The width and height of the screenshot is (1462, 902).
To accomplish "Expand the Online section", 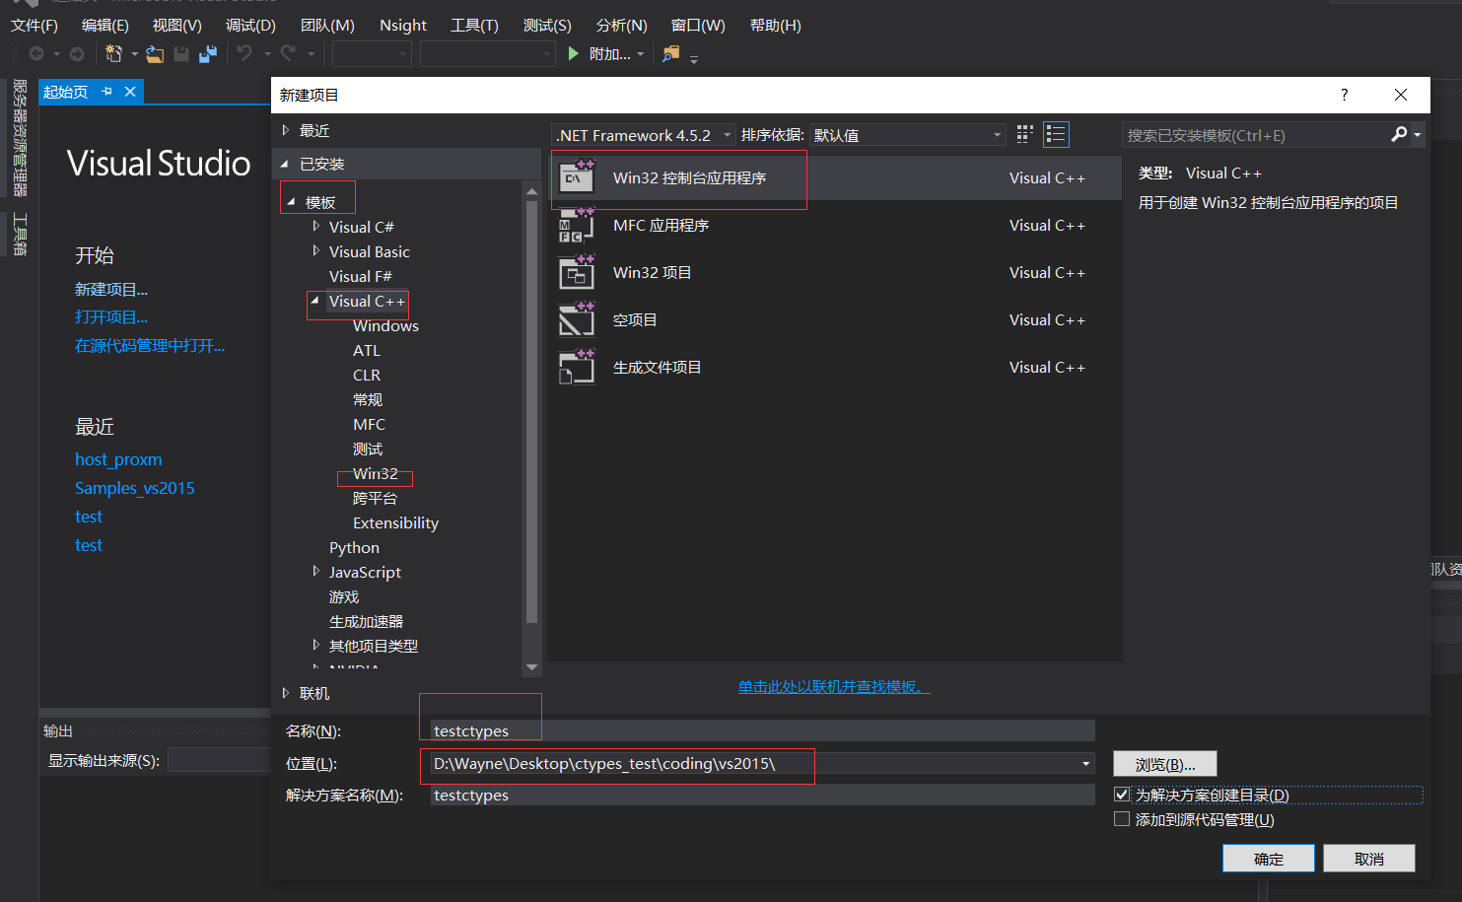I will point(285,693).
